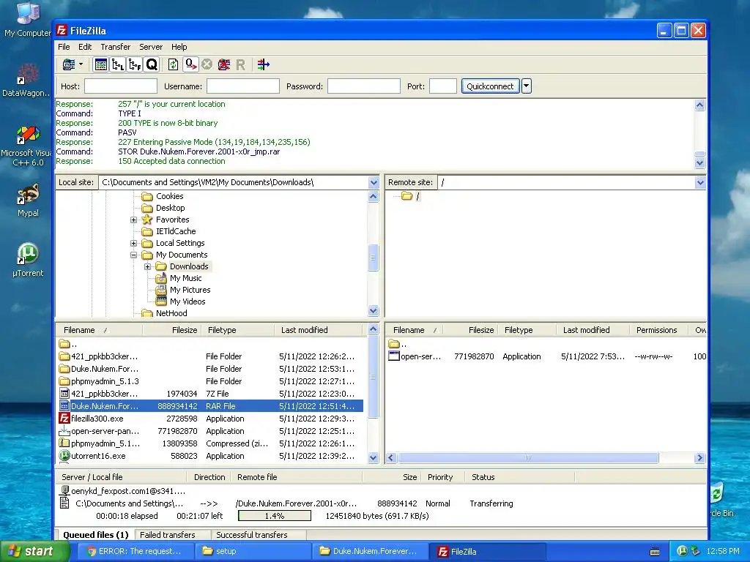This screenshot has height=562, width=750.
Task: Toggle the message log display
Action: point(101,64)
